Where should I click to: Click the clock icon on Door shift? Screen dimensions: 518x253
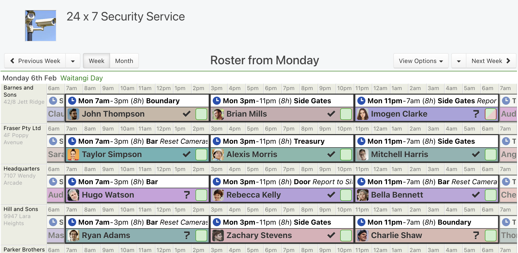tap(217, 182)
